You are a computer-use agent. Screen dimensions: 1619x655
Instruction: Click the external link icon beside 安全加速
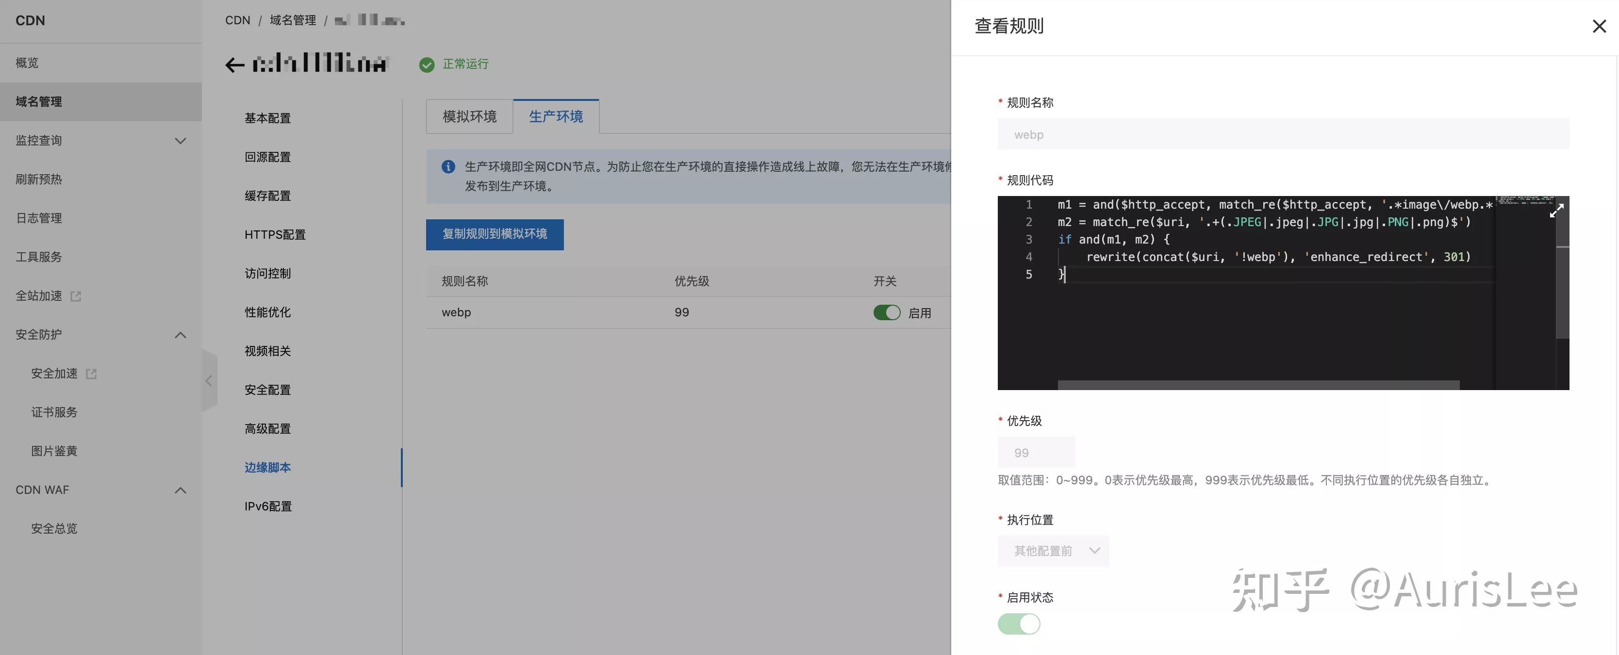(91, 374)
